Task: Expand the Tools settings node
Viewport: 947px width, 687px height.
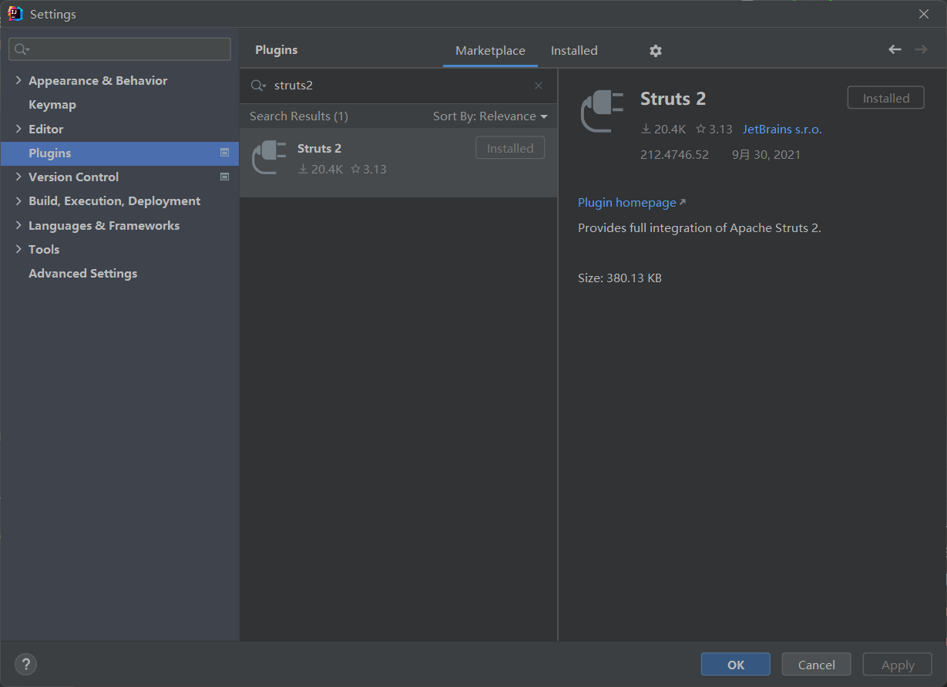Action: 18,249
